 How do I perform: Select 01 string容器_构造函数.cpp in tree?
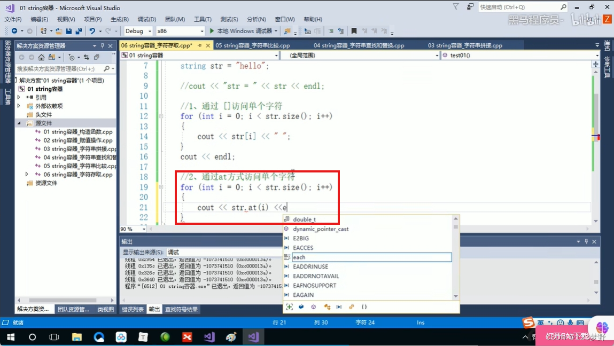click(x=78, y=131)
